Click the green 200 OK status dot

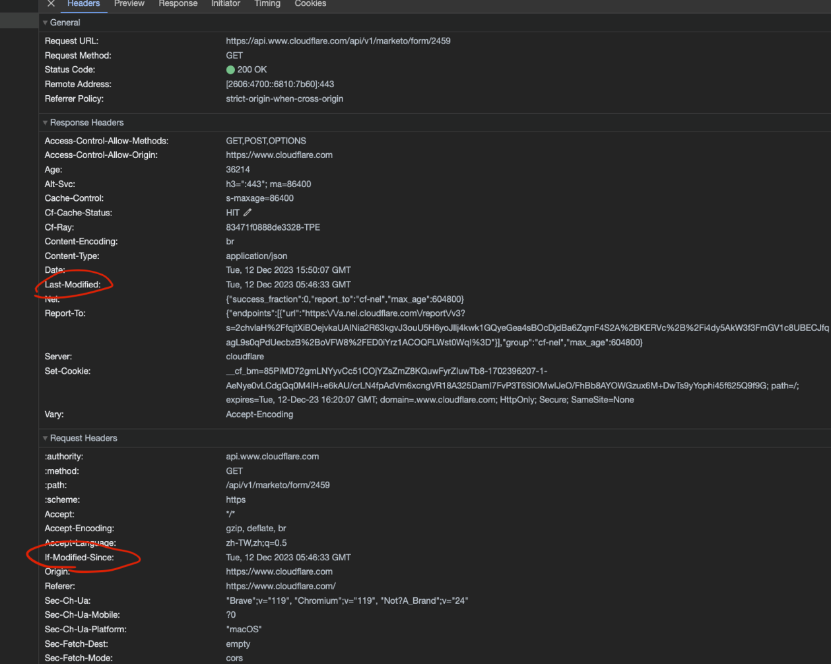230,69
